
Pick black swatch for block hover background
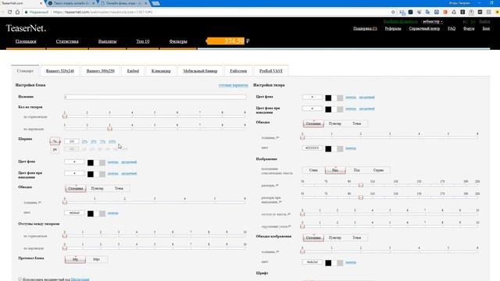point(91,174)
